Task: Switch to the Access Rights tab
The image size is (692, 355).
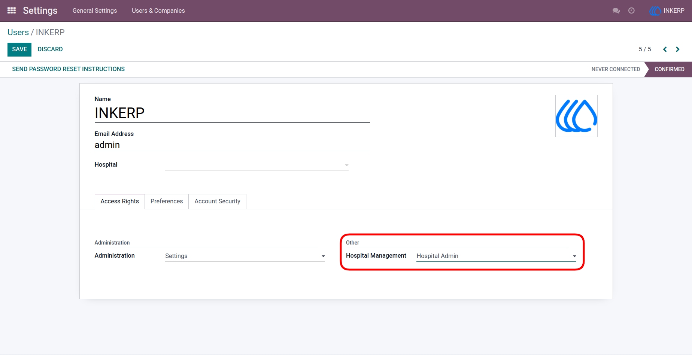Action: [x=120, y=201]
